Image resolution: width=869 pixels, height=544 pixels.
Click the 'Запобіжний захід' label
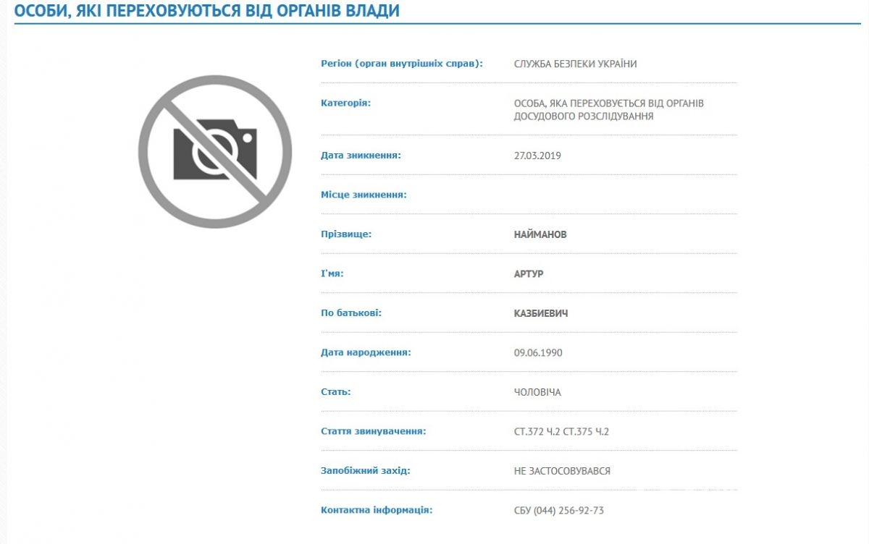pos(365,470)
